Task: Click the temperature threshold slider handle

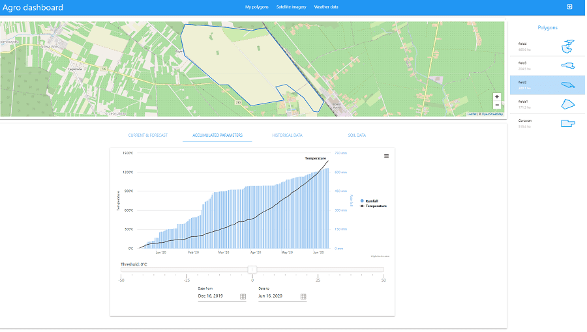Action: [252, 270]
